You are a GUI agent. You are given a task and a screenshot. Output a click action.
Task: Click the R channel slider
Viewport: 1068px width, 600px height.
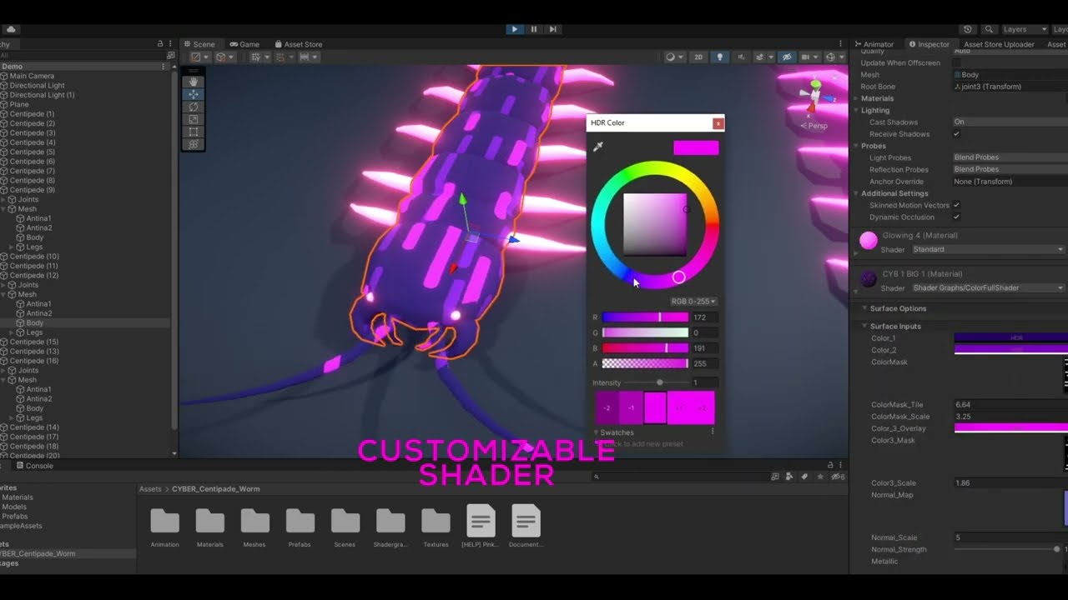pyautogui.click(x=645, y=317)
